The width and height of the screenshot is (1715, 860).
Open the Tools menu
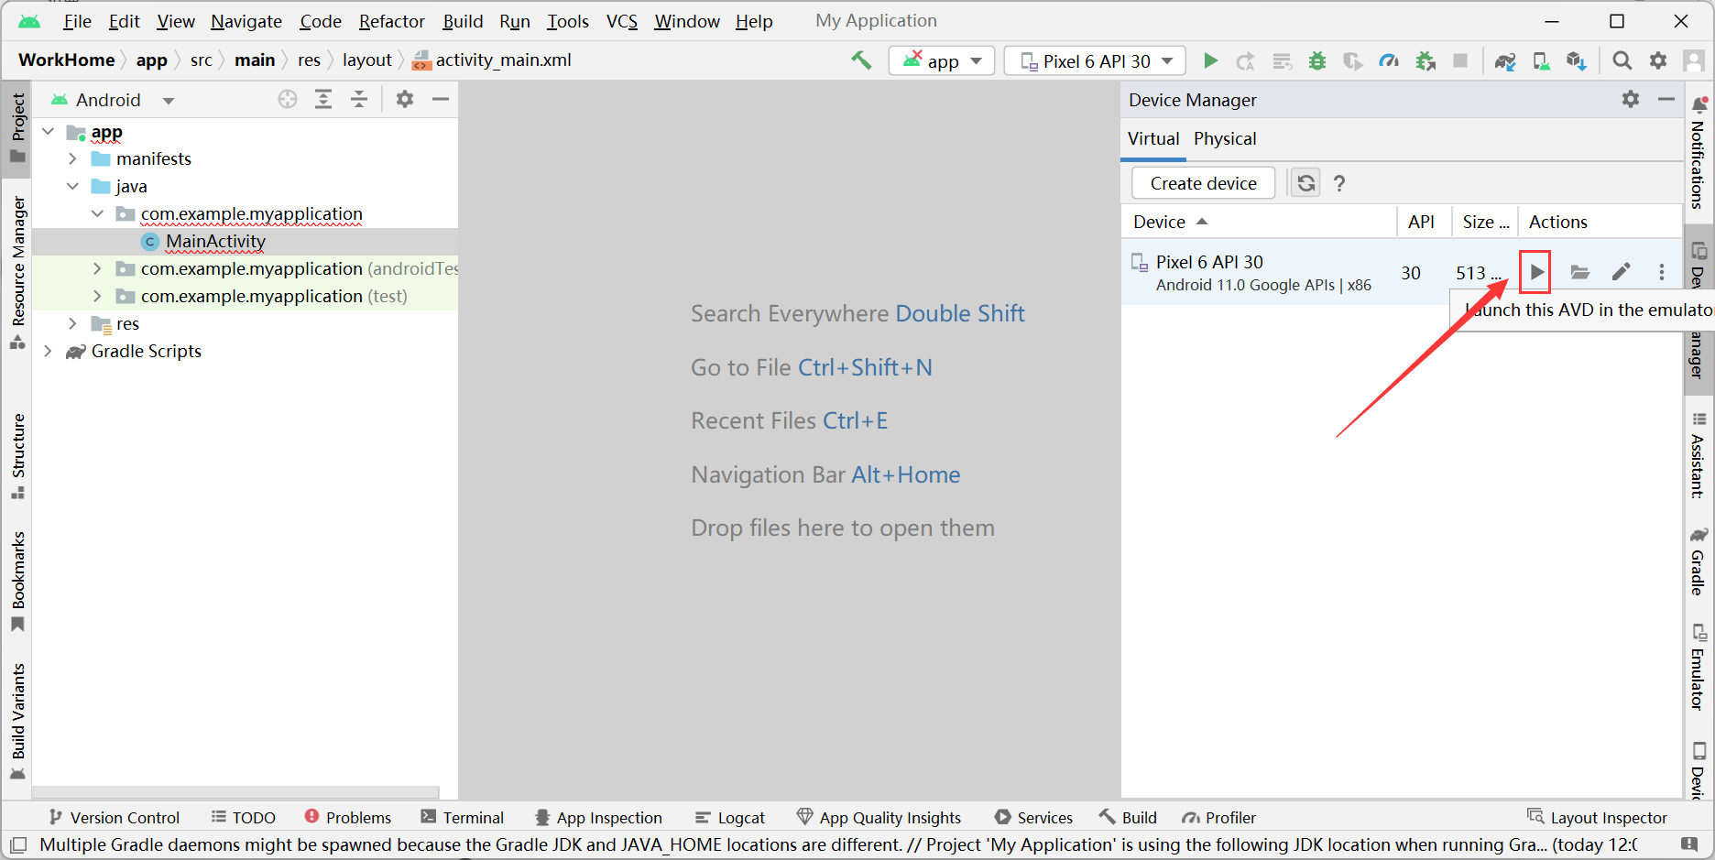pyautogui.click(x=568, y=21)
